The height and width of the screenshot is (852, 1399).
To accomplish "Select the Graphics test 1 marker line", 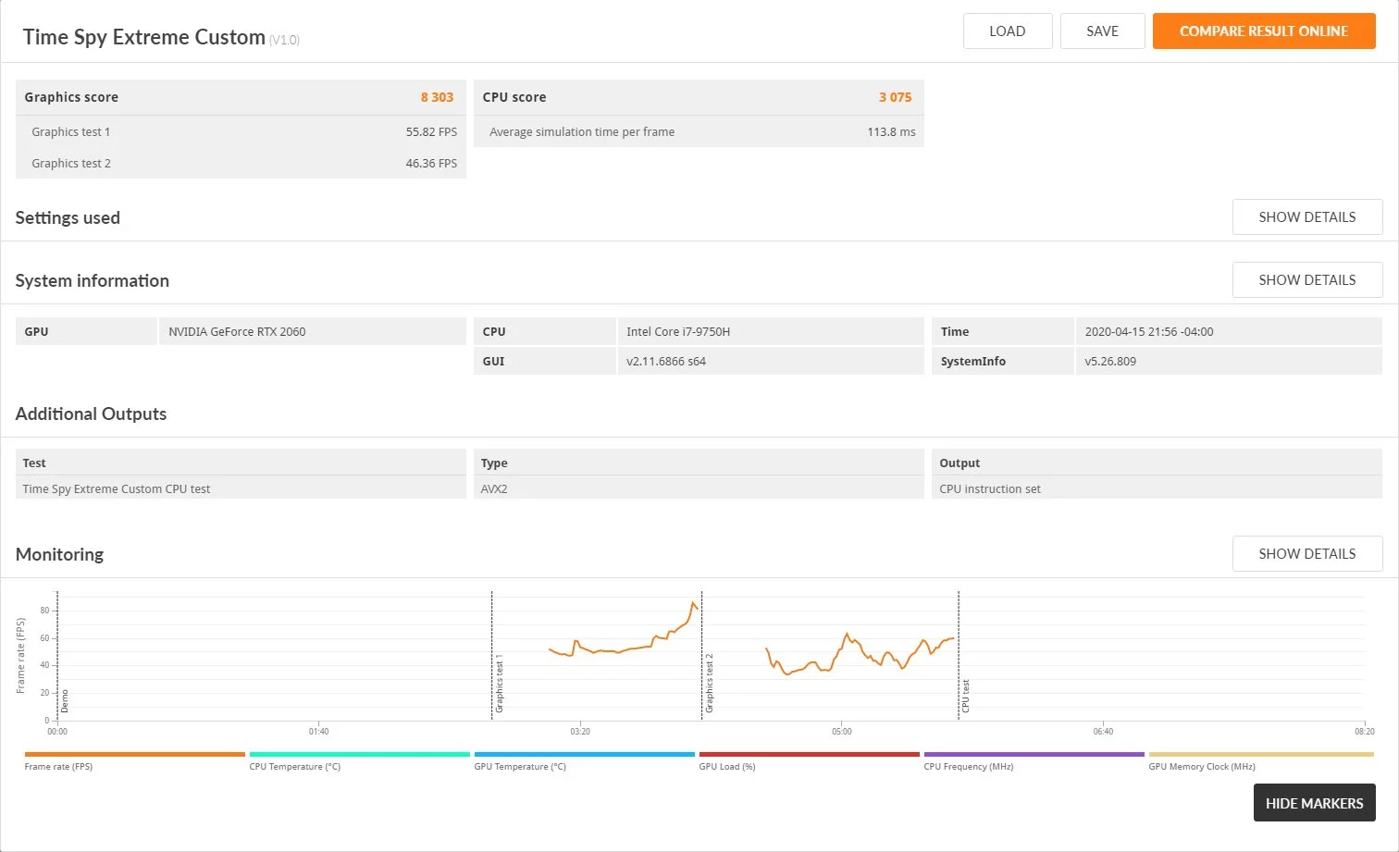I will (492, 655).
